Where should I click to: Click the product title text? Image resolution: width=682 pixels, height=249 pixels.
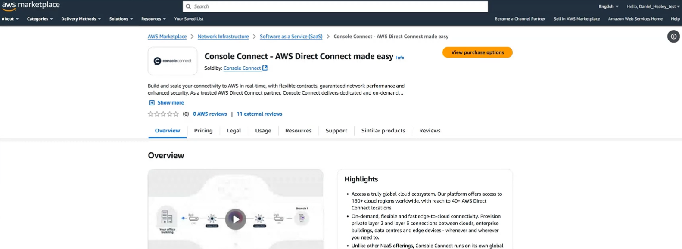pyautogui.click(x=299, y=56)
